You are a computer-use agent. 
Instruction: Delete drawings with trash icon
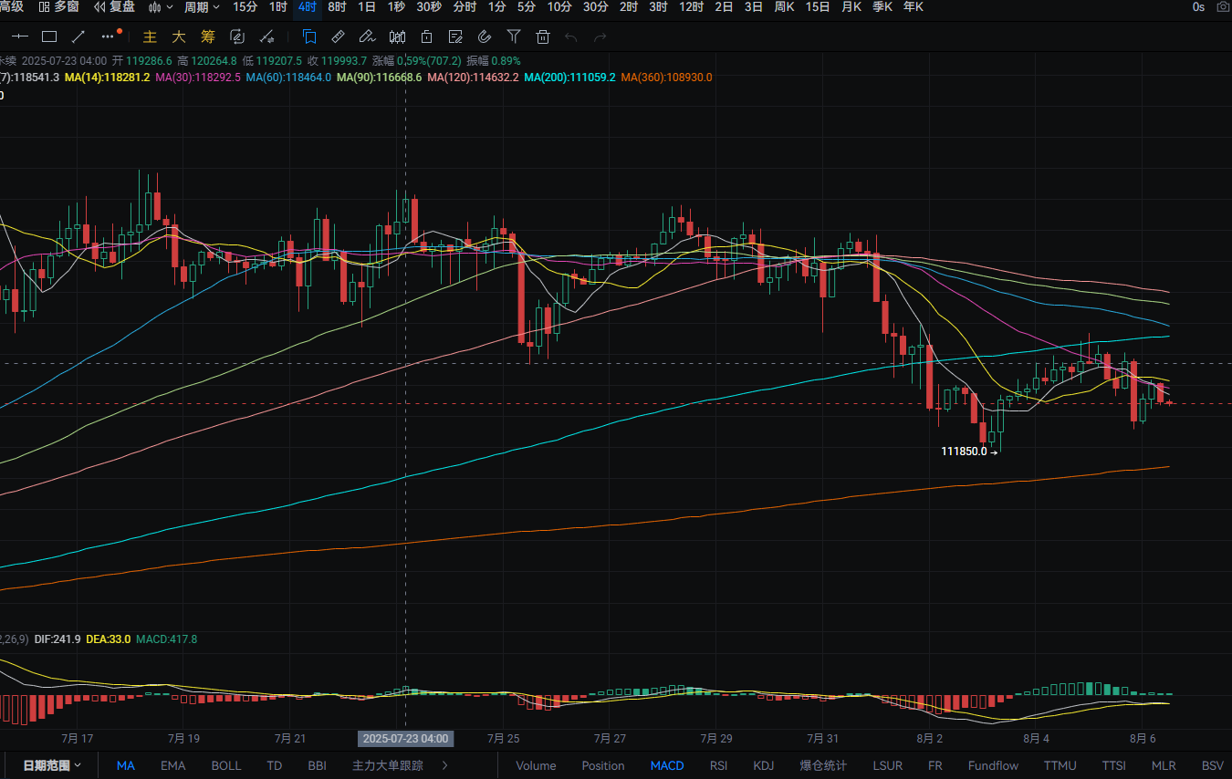543,36
